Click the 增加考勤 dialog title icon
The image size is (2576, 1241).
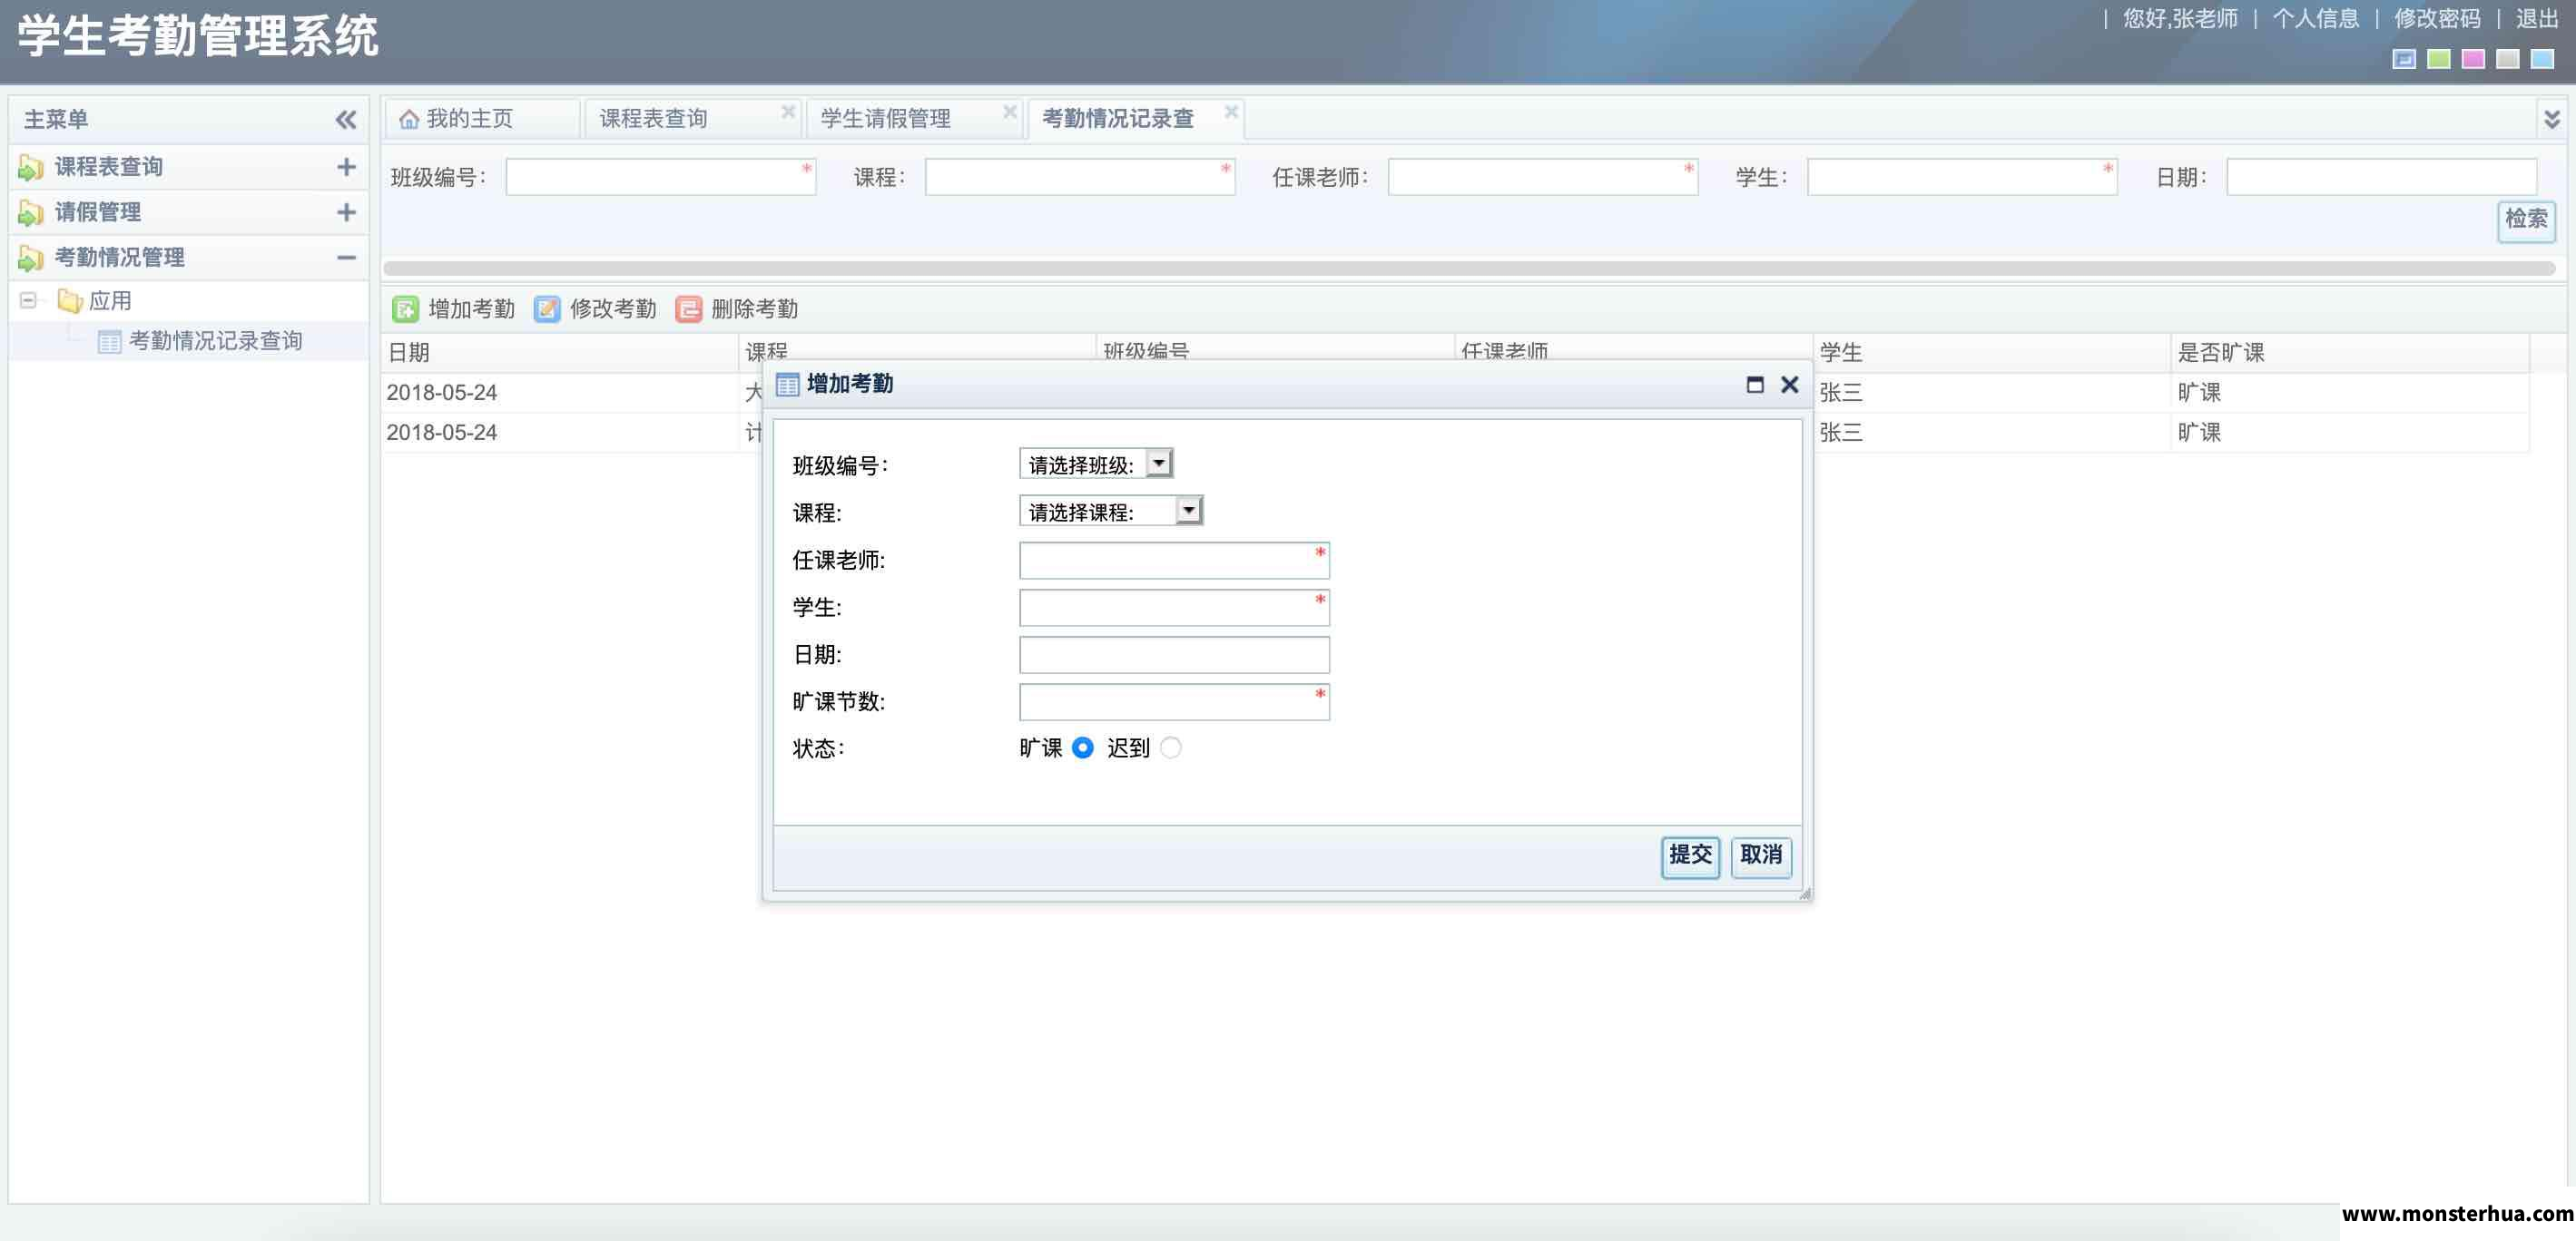click(787, 384)
